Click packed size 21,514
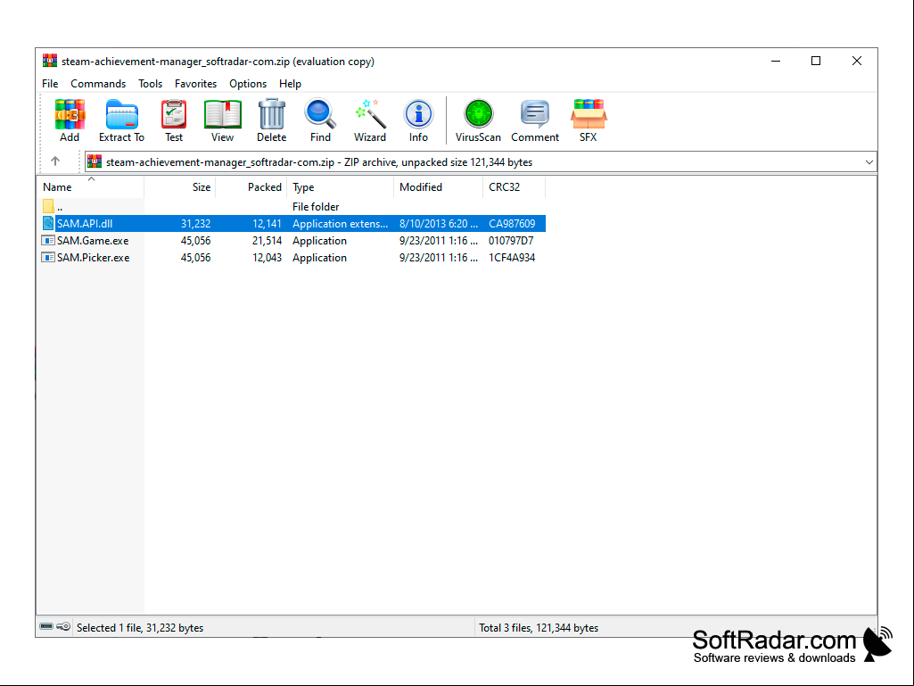Screen dimensions: 914x686 click(267, 240)
